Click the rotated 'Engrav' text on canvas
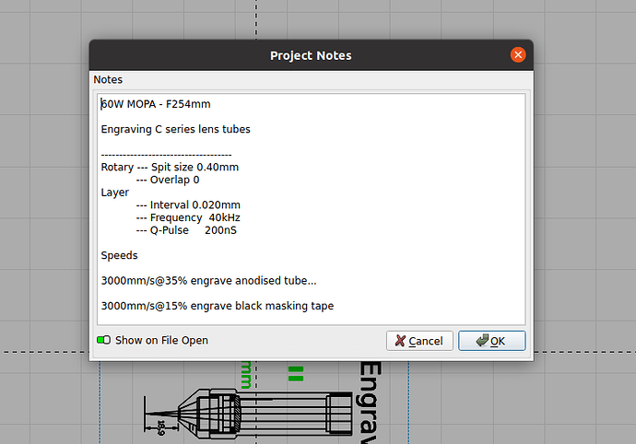 (x=370, y=403)
